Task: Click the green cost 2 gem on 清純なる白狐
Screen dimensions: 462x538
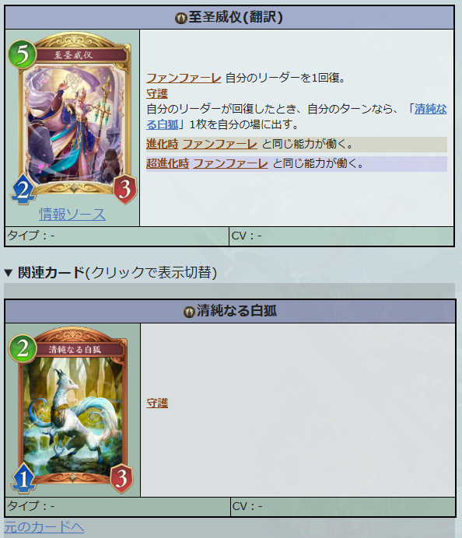Action: pos(23,348)
